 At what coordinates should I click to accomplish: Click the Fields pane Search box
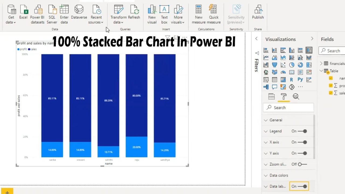click(x=332, y=51)
